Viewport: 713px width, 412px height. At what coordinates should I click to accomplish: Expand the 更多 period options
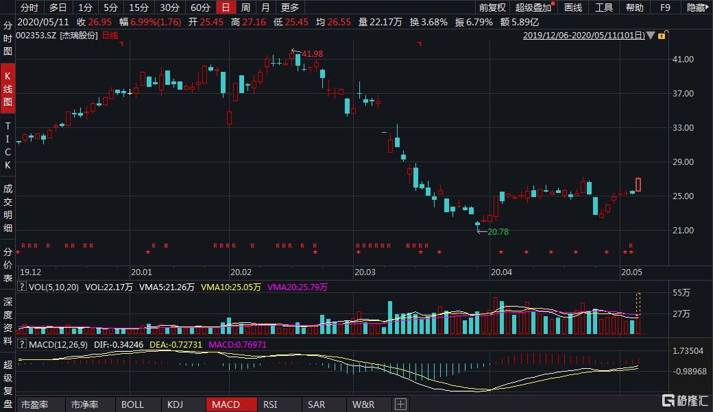pos(290,8)
